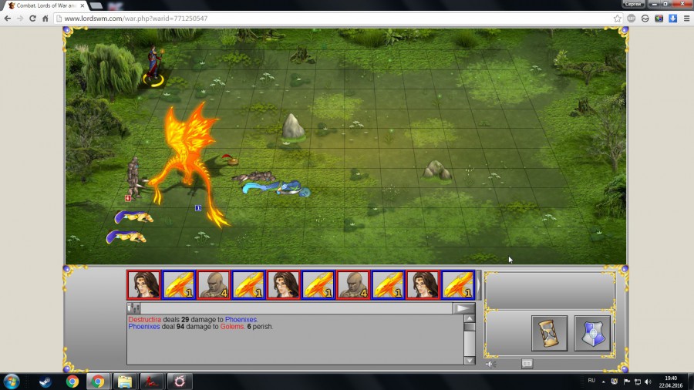Open the system tray volume control

point(648,382)
